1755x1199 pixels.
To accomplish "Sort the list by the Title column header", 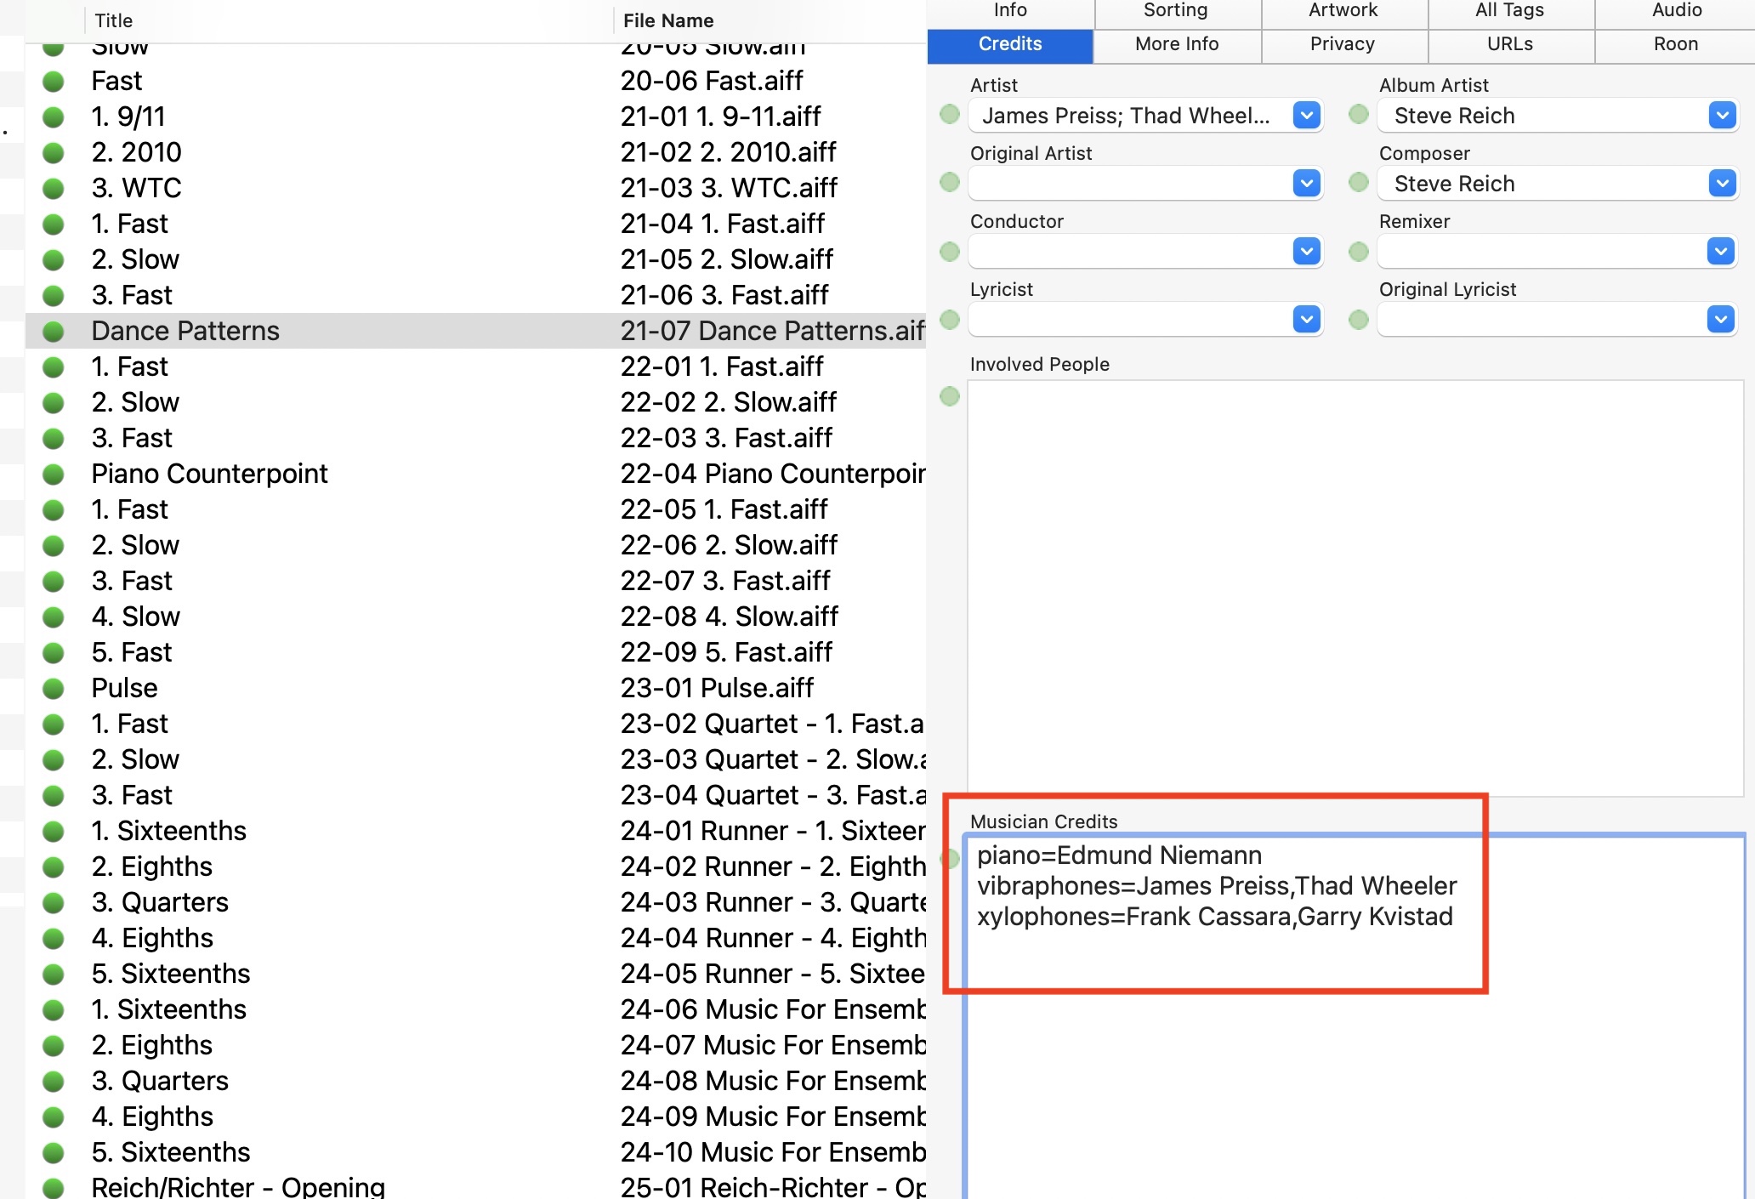I will click(x=114, y=20).
